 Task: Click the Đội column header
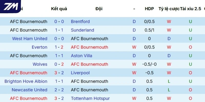(99, 9)
